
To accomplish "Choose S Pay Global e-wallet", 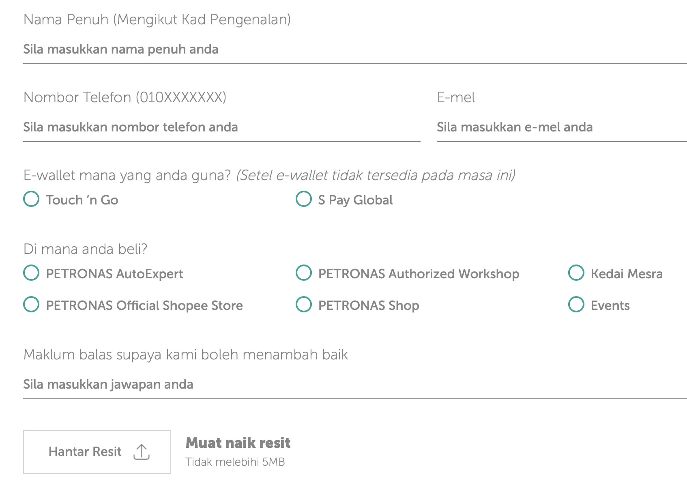I will 304,199.
